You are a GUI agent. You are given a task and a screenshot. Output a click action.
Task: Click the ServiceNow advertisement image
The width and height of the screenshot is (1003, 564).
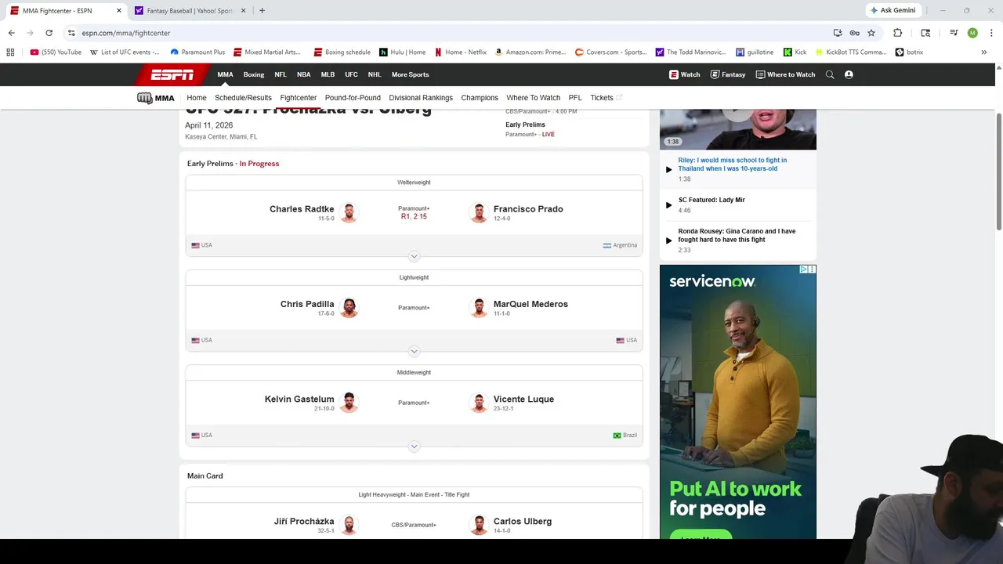click(737, 402)
